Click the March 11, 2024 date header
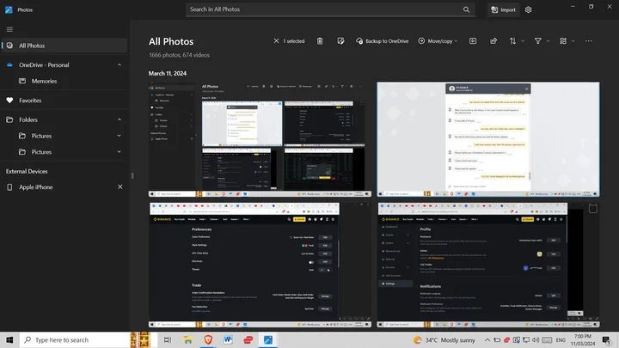The width and height of the screenshot is (619, 348). click(168, 73)
